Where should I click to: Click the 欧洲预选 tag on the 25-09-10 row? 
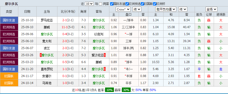point(9,27)
